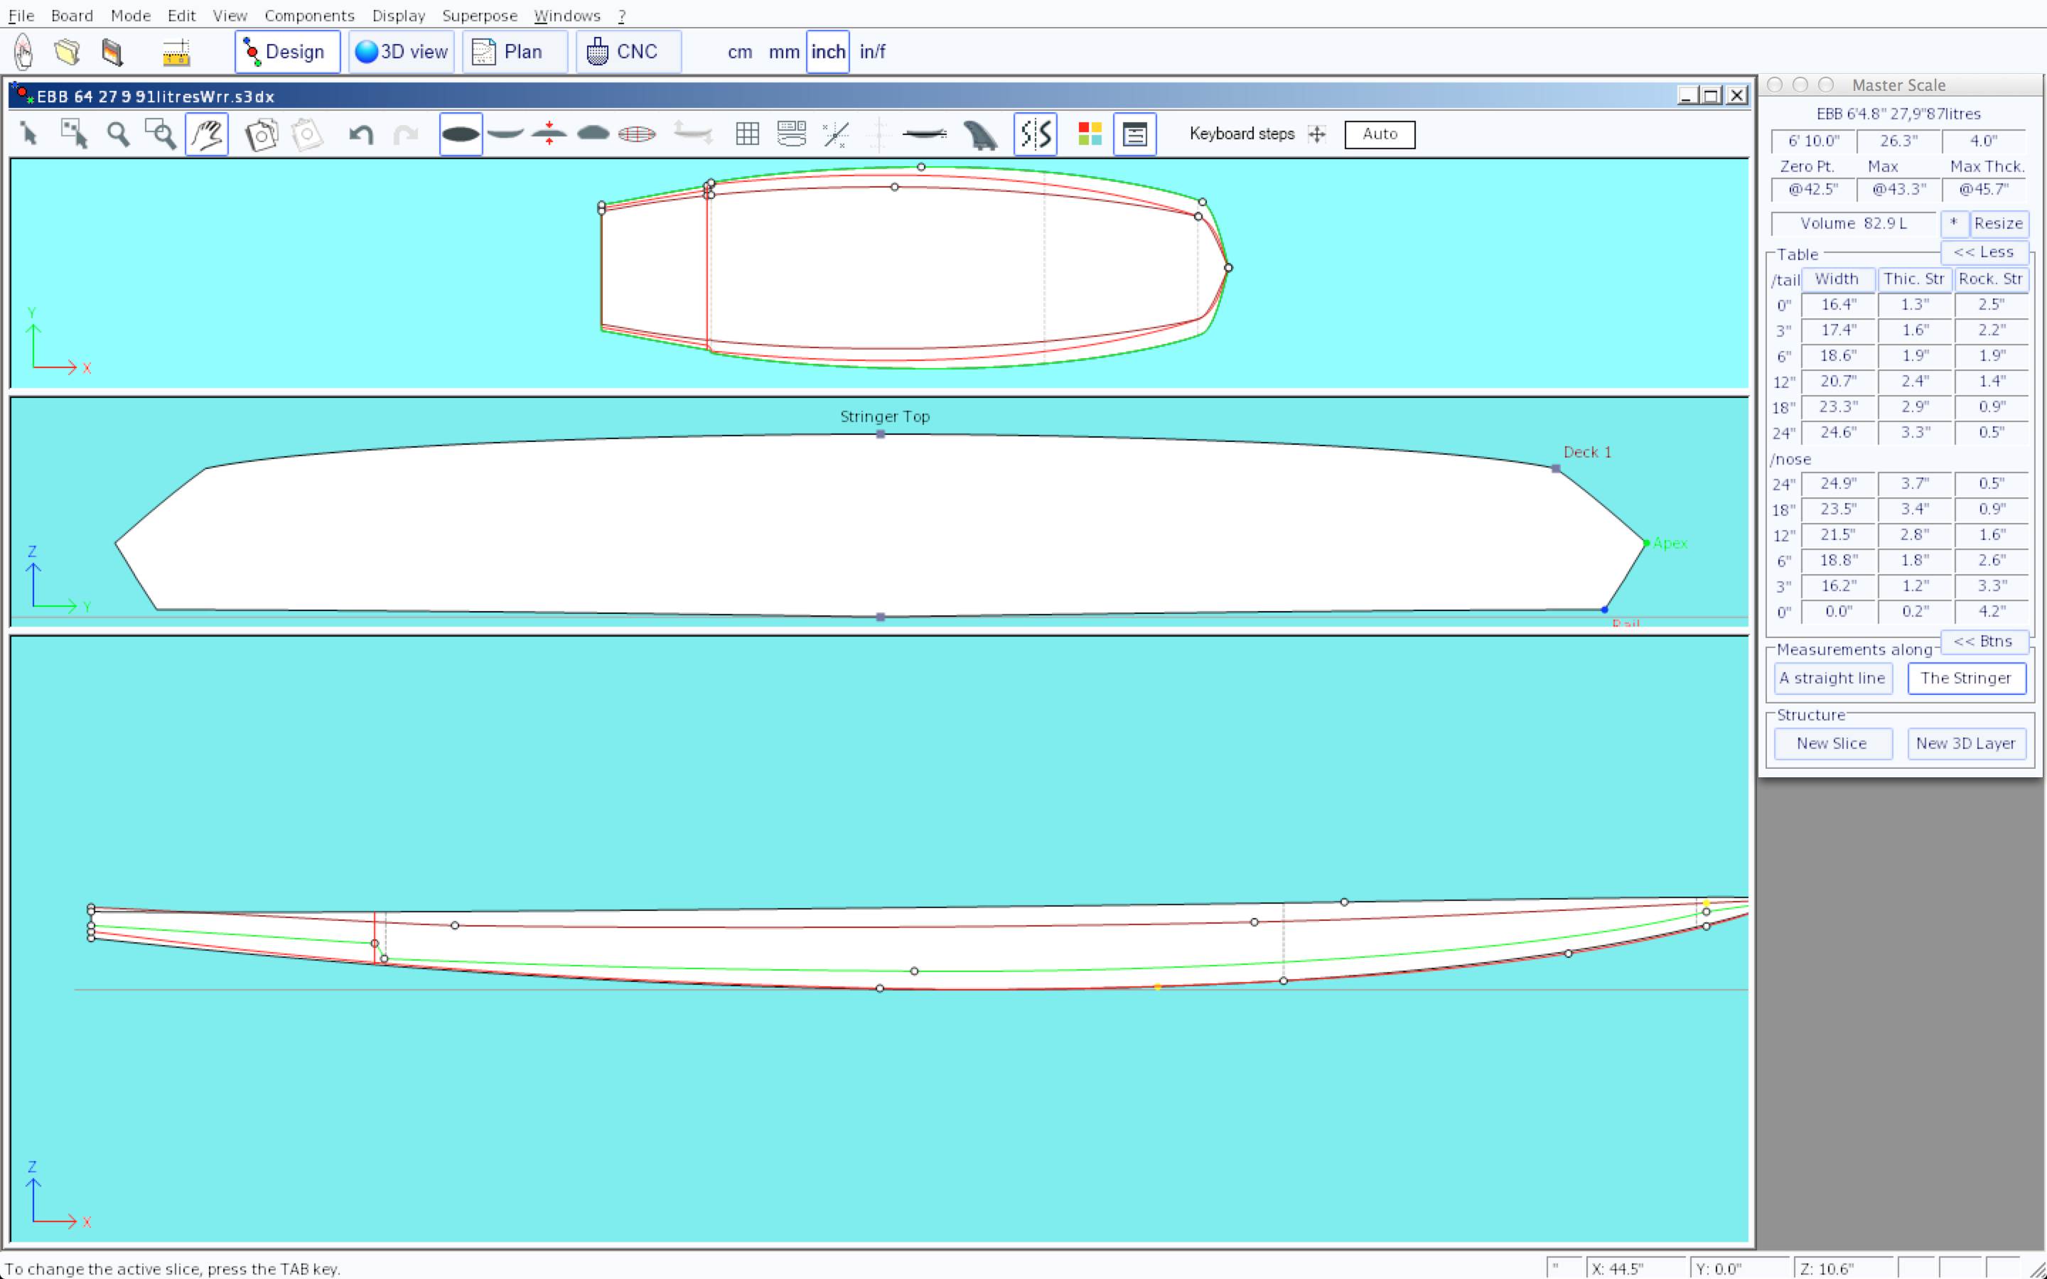Select the arrow pointer tool

pos(28,134)
